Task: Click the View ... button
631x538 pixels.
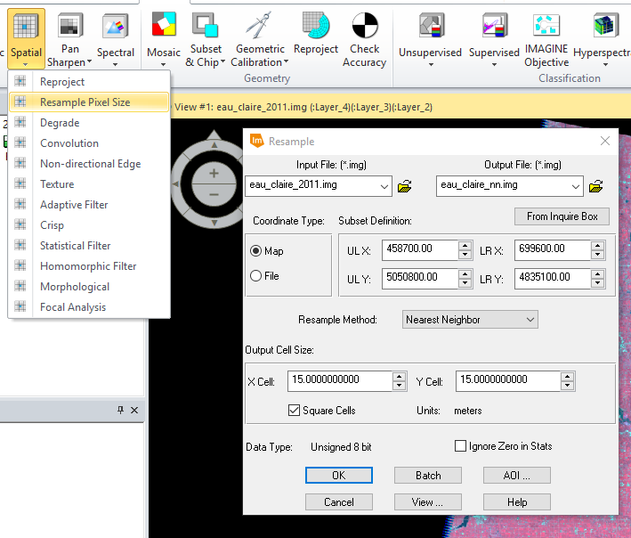Action: 428,502
